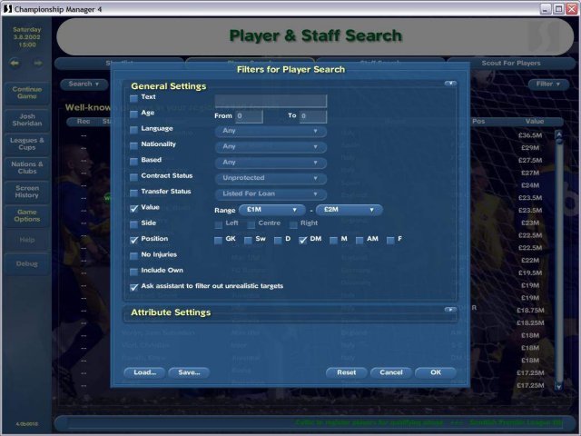The height and width of the screenshot is (436, 581).
Task: Open the maximum value £2M dropdown
Action: pos(348,210)
